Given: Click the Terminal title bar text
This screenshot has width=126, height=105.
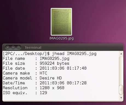Looking at the screenshot, I should click(x=33, y=47).
